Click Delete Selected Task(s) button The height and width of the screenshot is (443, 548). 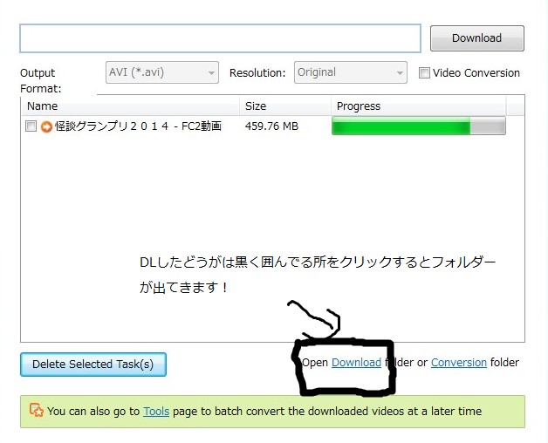coord(93,365)
